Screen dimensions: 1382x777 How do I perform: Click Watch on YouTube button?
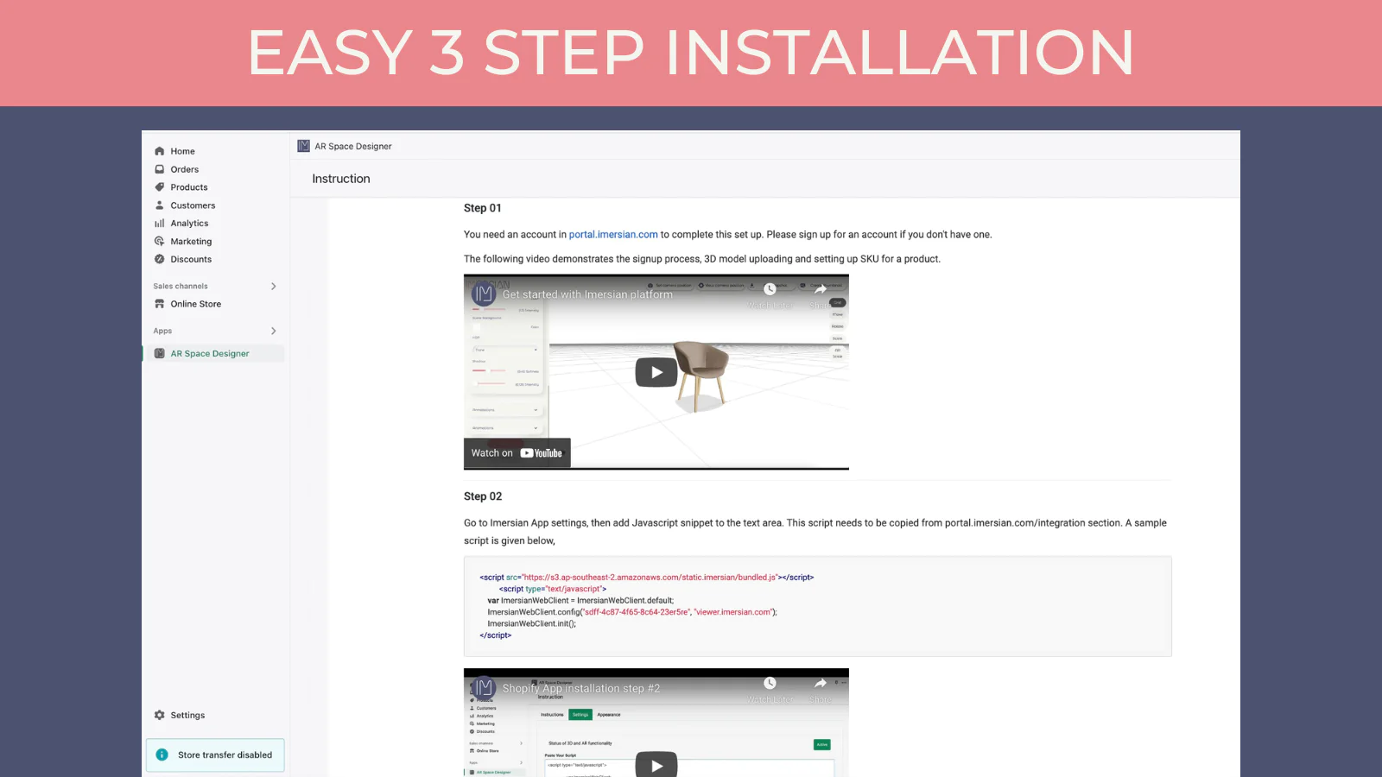click(517, 453)
